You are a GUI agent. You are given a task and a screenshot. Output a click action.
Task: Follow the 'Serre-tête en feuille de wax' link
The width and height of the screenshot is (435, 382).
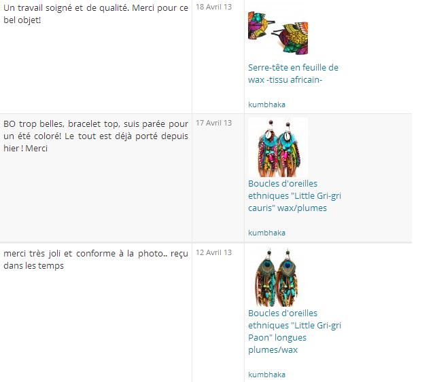293,73
